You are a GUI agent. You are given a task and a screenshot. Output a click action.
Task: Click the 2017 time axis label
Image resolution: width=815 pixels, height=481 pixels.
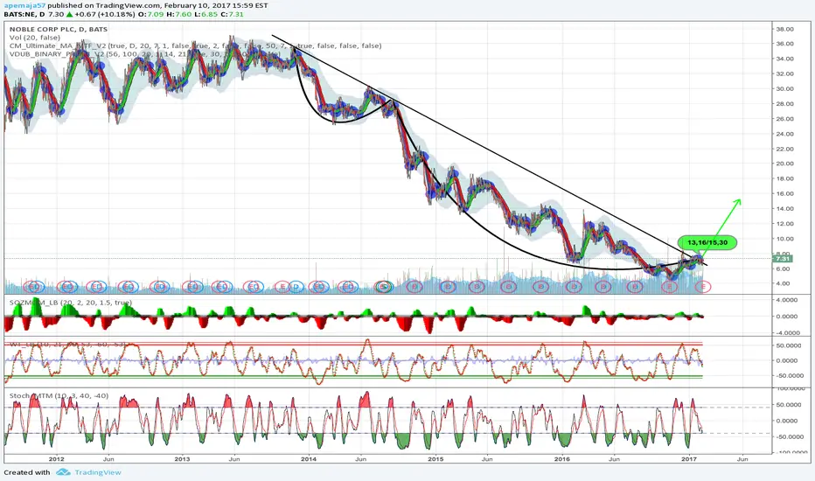[689, 459]
